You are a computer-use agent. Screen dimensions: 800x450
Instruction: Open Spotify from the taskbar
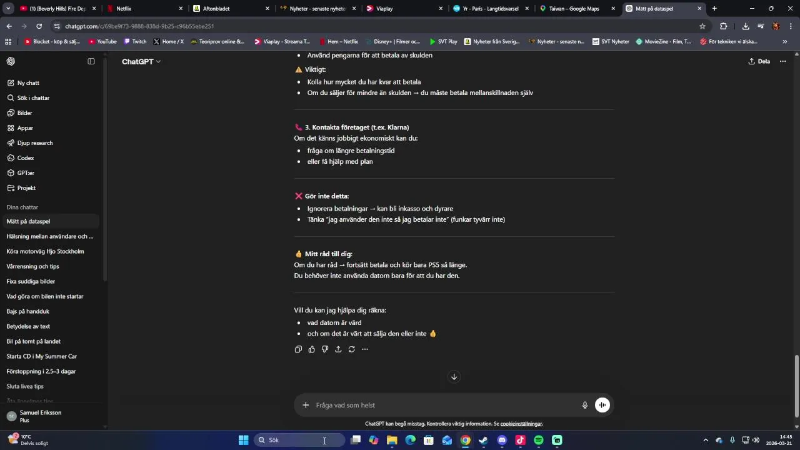click(x=539, y=440)
